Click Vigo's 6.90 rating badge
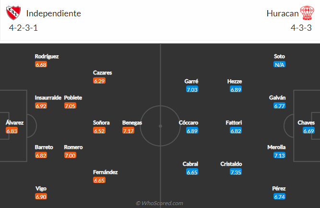This screenshot has height=208, width=320. (x=41, y=196)
